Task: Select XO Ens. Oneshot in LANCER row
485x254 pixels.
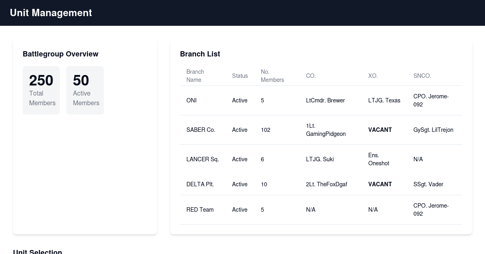Action: pyautogui.click(x=378, y=159)
